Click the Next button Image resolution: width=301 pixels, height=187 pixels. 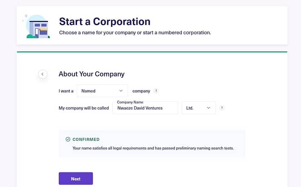[76, 178]
